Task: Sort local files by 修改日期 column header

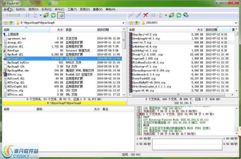Action: point(109,30)
